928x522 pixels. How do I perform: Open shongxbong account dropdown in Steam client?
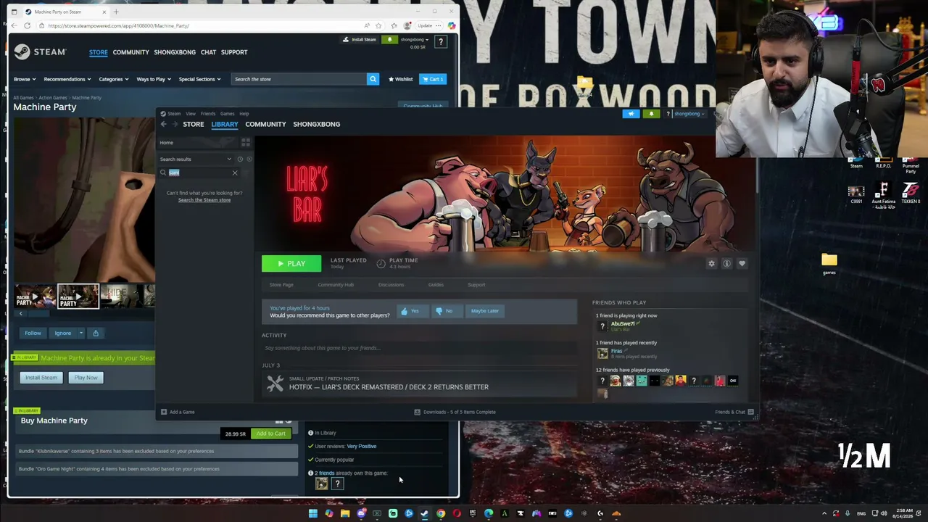pos(689,114)
